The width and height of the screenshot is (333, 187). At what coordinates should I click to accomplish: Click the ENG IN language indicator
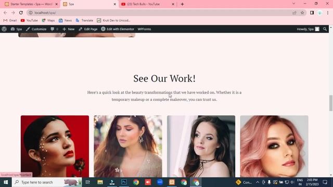300,182
